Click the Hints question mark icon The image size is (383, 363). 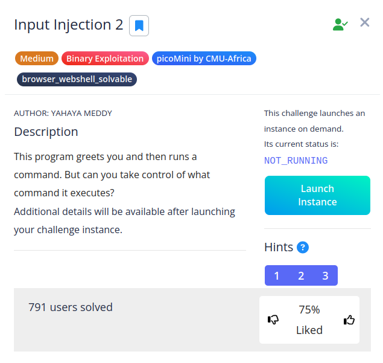pyautogui.click(x=303, y=247)
